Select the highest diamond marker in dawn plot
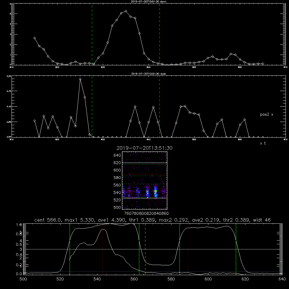289x289 pixels. [x=126, y=11]
